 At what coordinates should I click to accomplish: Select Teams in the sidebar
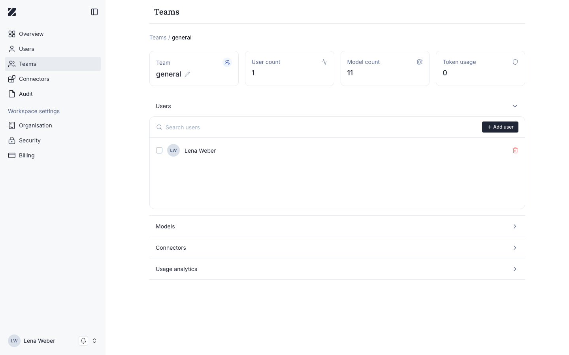pyautogui.click(x=53, y=64)
